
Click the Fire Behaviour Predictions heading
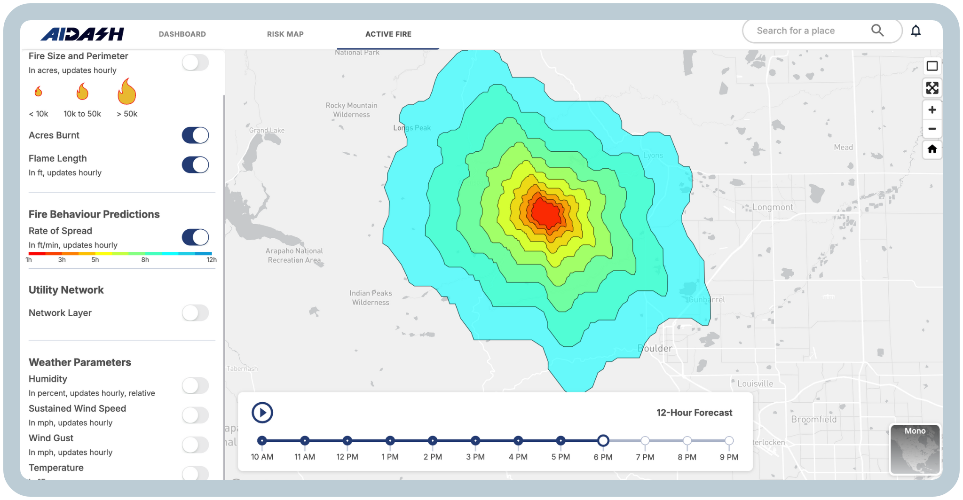coord(94,214)
